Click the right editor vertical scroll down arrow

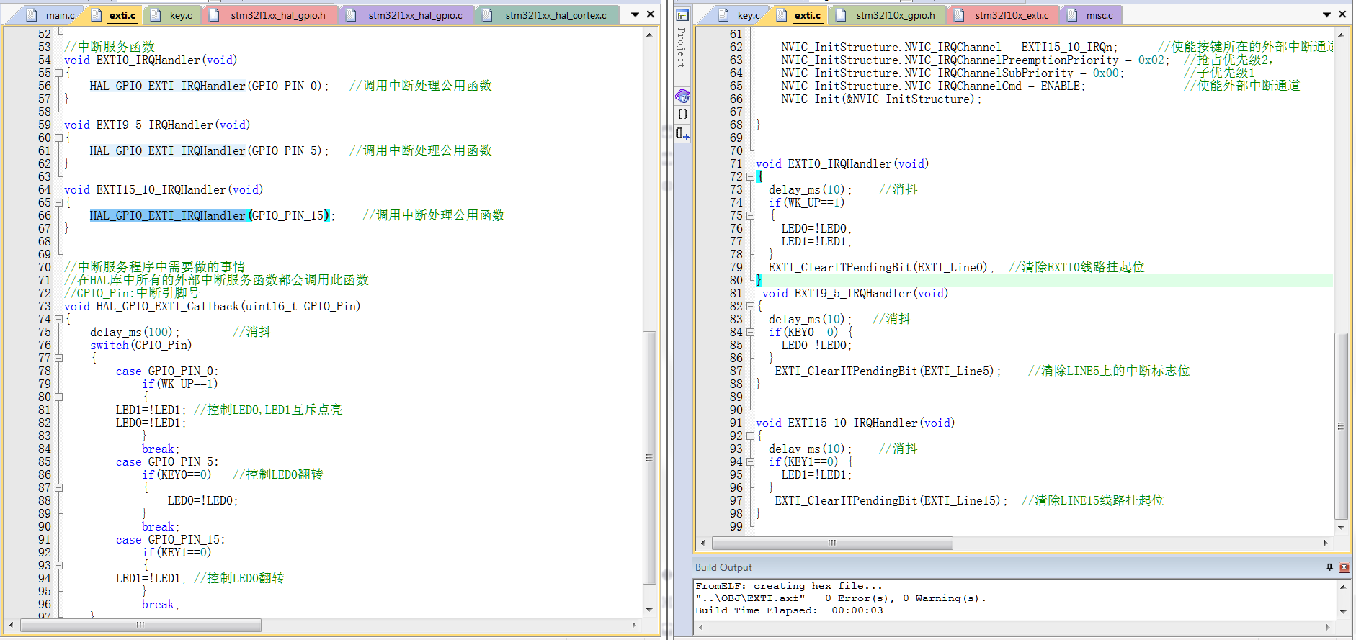coord(1341,528)
